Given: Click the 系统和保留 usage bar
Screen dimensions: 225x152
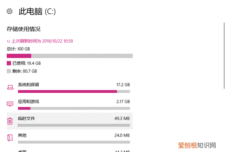Looking at the screenshot, I should tap(74, 91).
